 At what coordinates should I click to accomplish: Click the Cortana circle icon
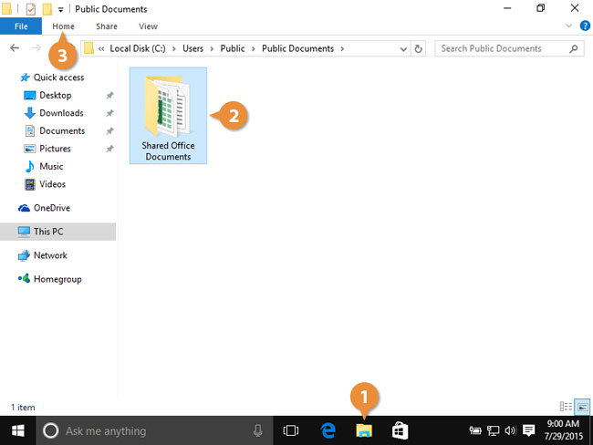pos(50,430)
